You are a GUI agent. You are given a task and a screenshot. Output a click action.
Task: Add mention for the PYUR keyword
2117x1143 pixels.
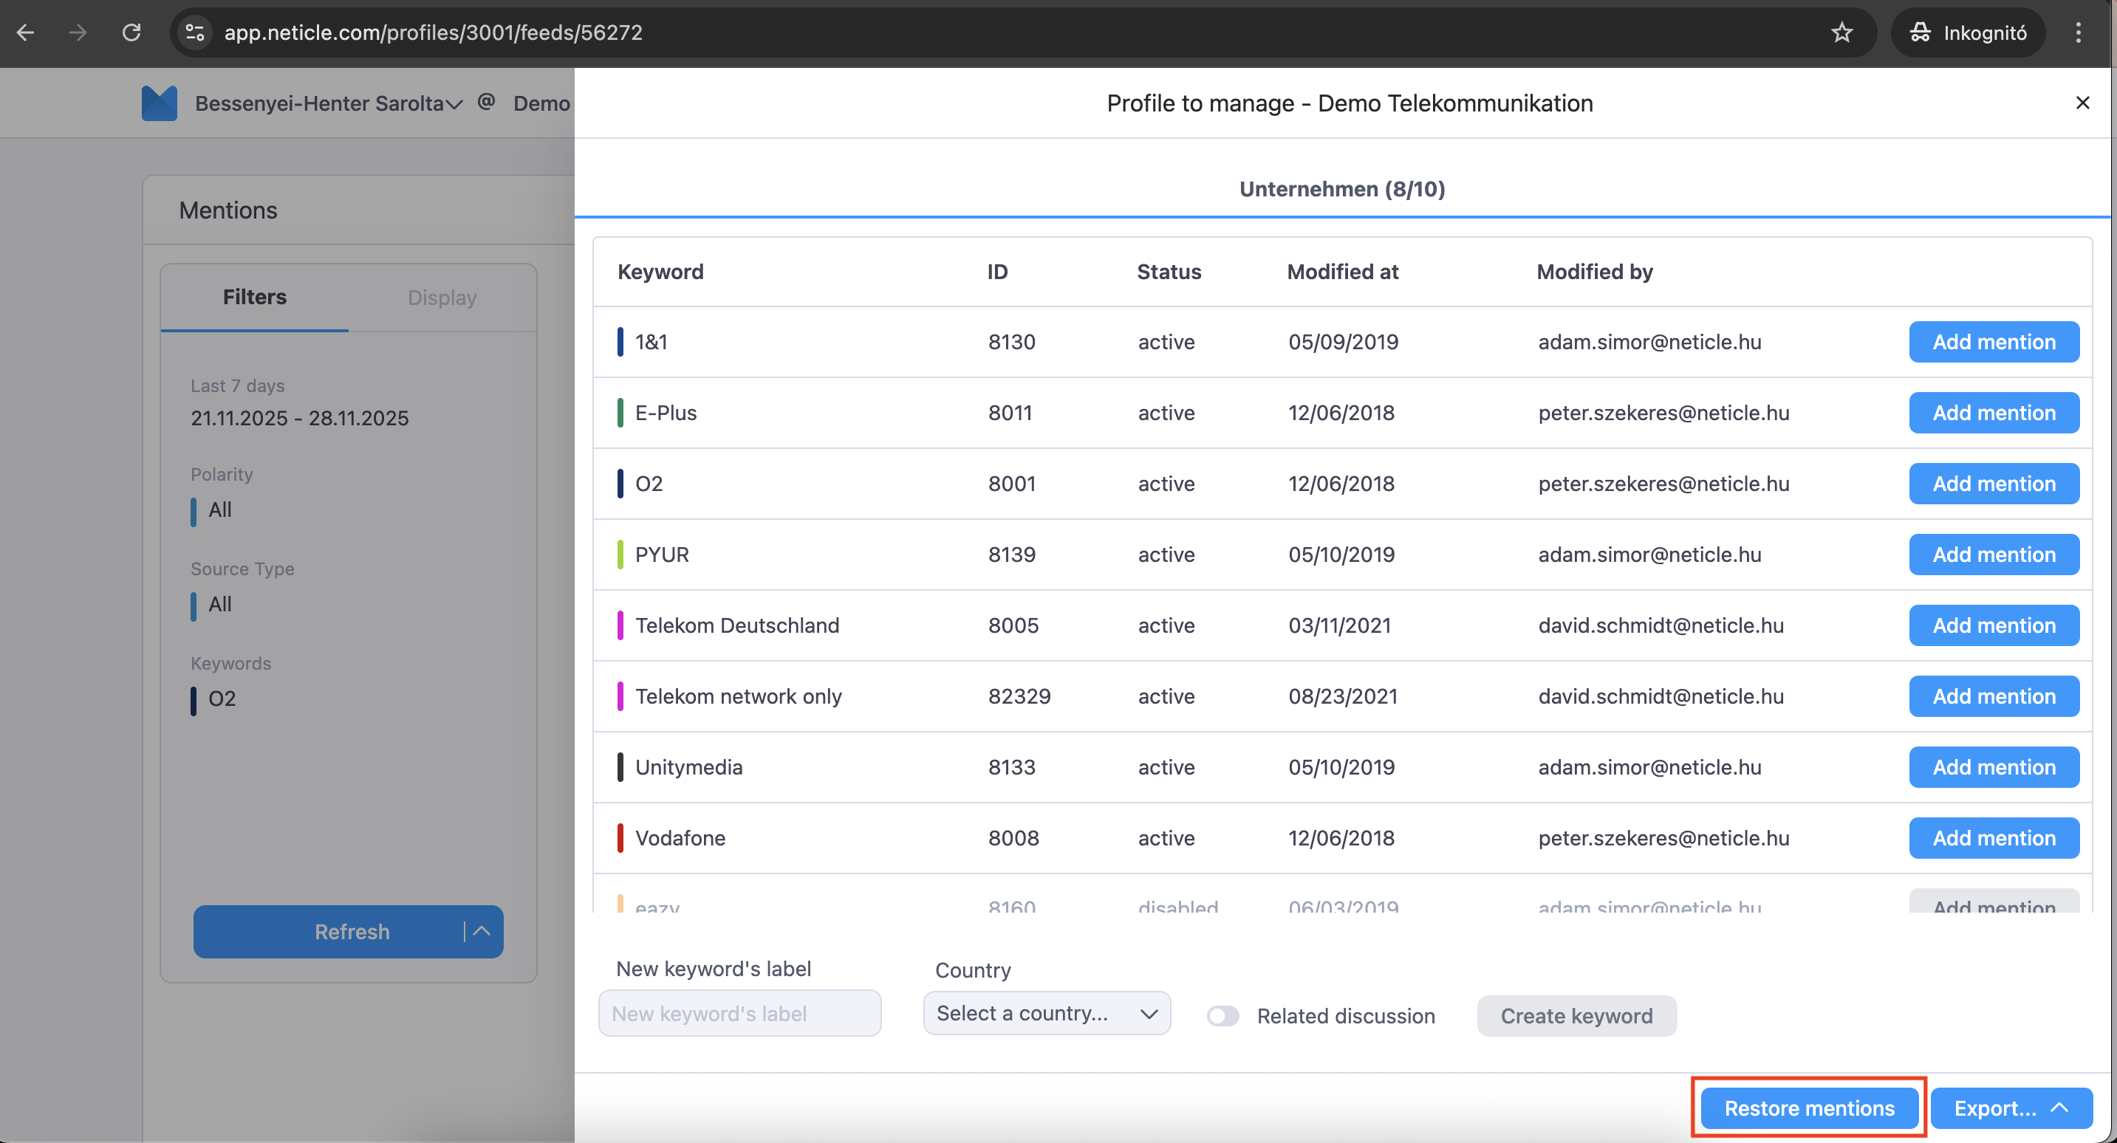tap(1994, 554)
